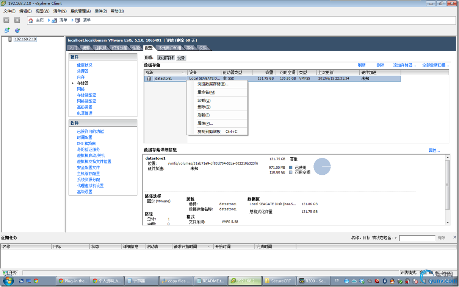This screenshot has height=287, width=459.
Task: Open the 主页 home icon in breadcrumb
Action: pos(31,20)
